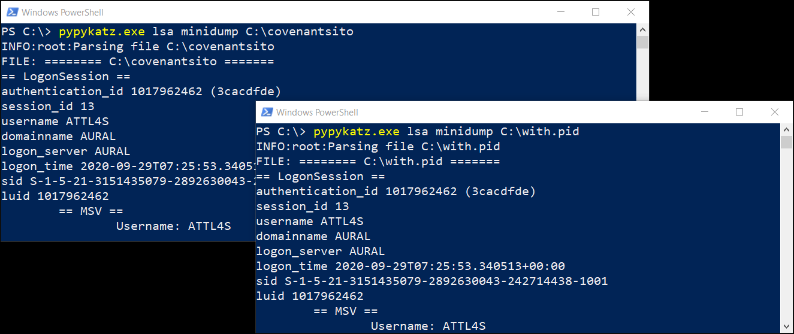Image resolution: width=794 pixels, height=334 pixels.
Task: Click scroll-up arrow in with.pid window
Action: tap(787, 129)
